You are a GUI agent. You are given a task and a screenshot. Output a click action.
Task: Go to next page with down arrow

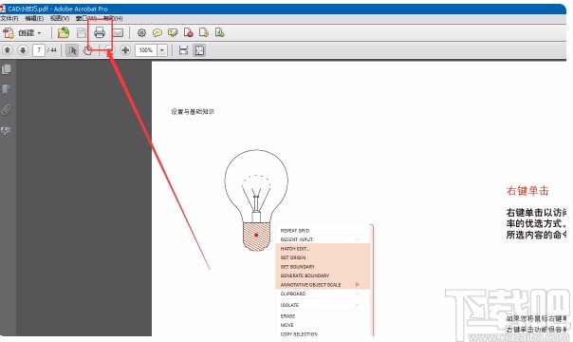pos(23,50)
